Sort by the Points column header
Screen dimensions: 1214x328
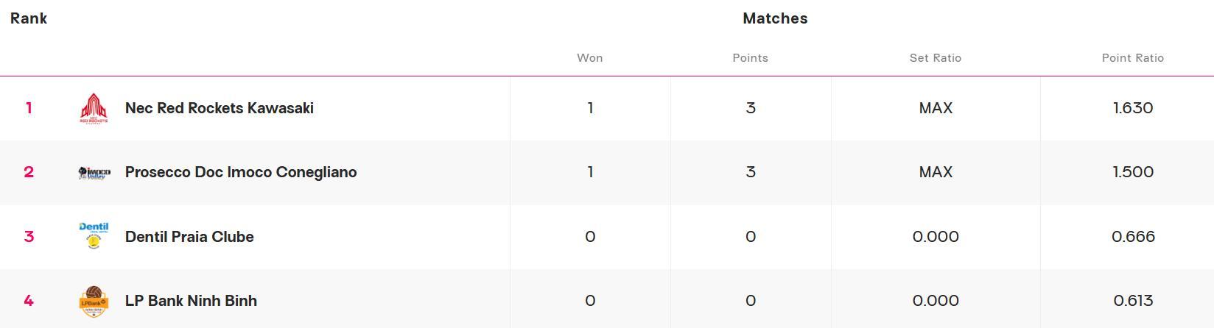(x=750, y=58)
